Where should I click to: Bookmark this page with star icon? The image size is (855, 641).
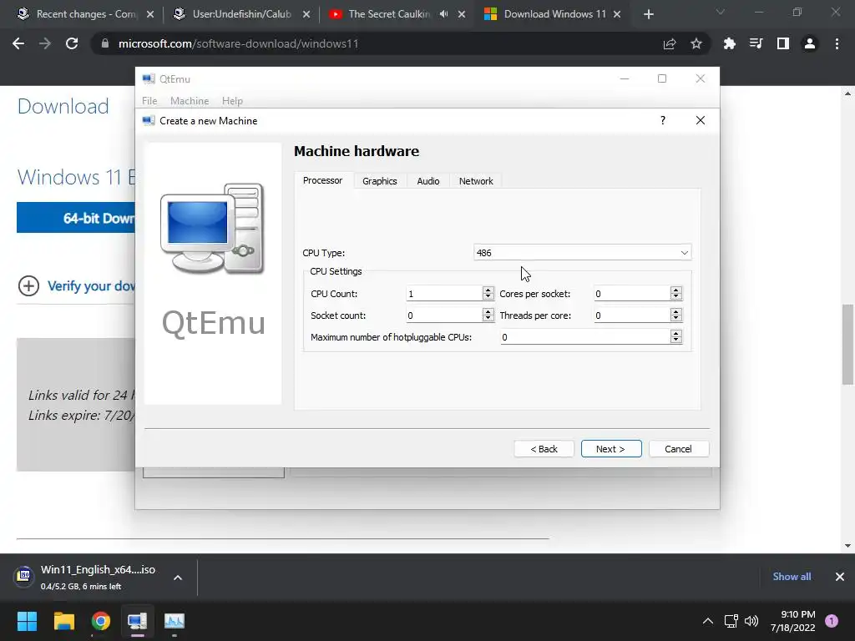point(696,43)
